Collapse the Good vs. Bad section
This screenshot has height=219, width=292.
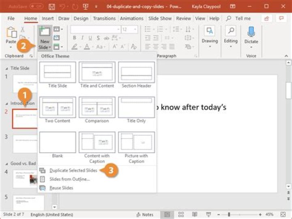click(x=7, y=164)
